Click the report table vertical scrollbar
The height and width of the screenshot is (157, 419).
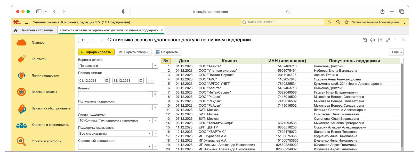pos(401,103)
